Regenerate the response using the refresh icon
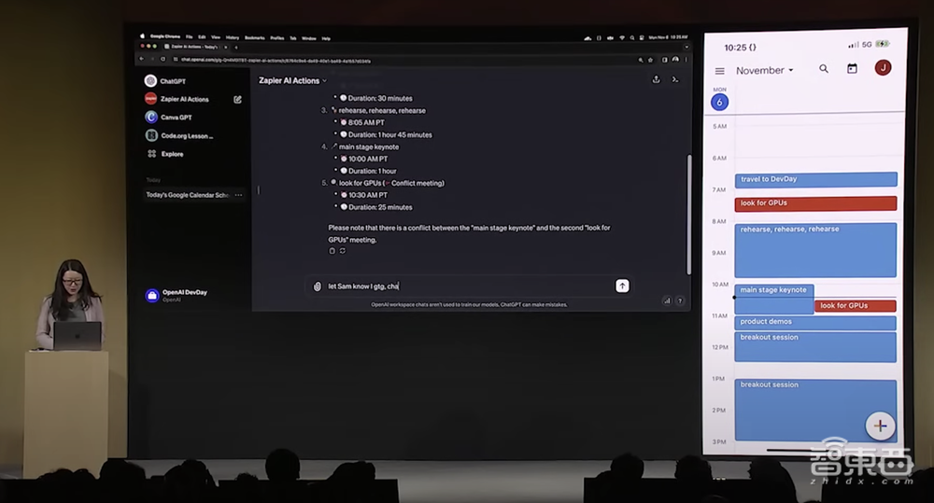The image size is (934, 503). pyautogui.click(x=342, y=251)
